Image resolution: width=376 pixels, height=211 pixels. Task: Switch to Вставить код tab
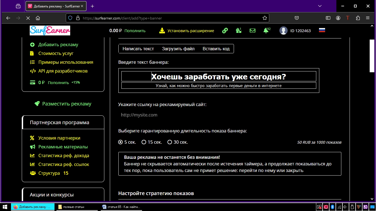point(216,49)
